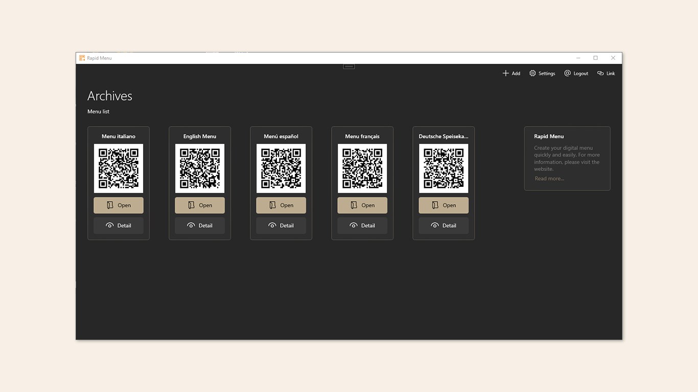Click the Settings gear icon
This screenshot has height=392, width=698.
point(532,73)
